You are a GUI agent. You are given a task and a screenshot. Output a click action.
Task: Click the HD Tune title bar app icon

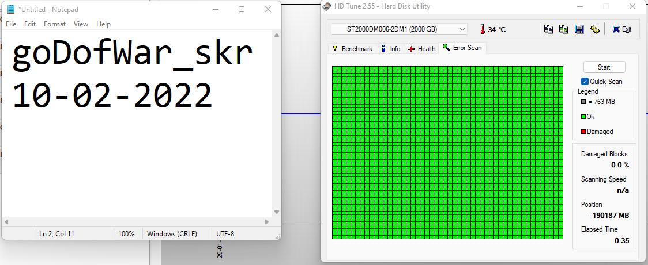click(x=327, y=6)
